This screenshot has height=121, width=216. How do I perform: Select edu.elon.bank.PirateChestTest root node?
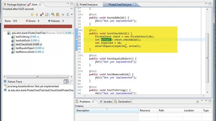[29, 33]
